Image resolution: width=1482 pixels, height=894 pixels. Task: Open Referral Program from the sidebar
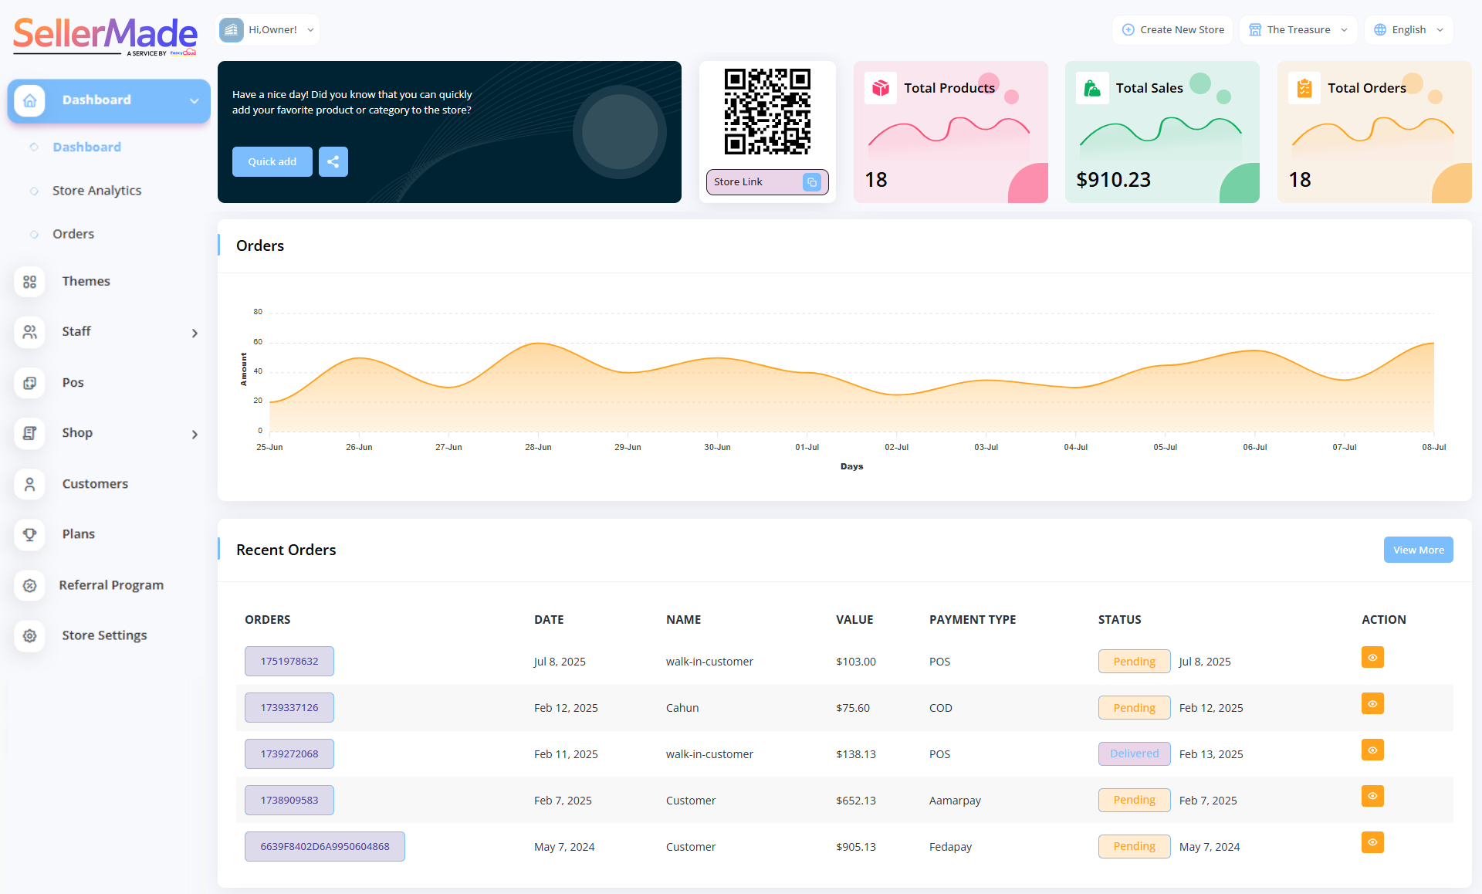(x=111, y=585)
